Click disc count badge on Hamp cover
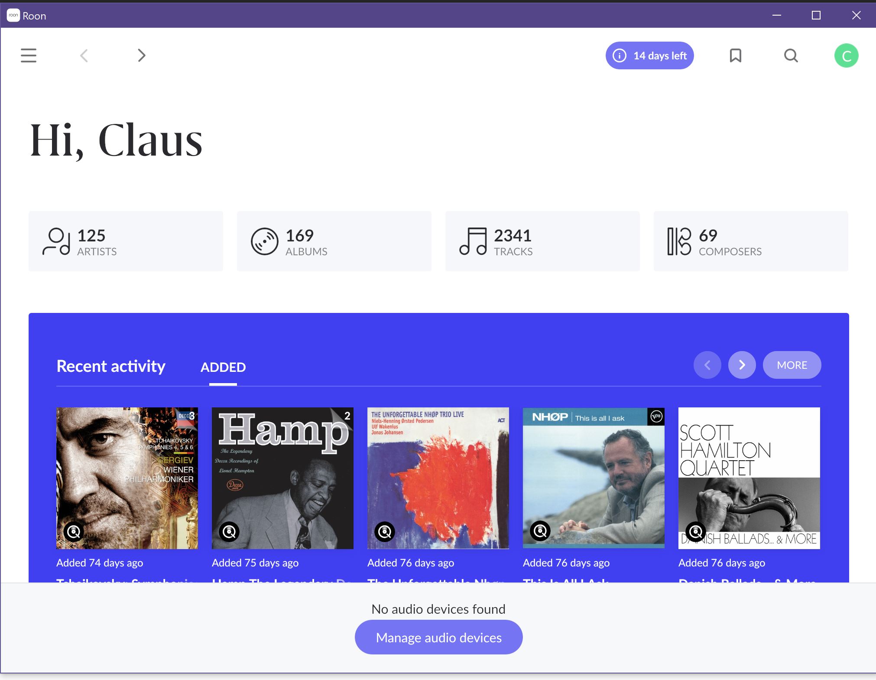This screenshot has width=876, height=680. coord(347,416)
